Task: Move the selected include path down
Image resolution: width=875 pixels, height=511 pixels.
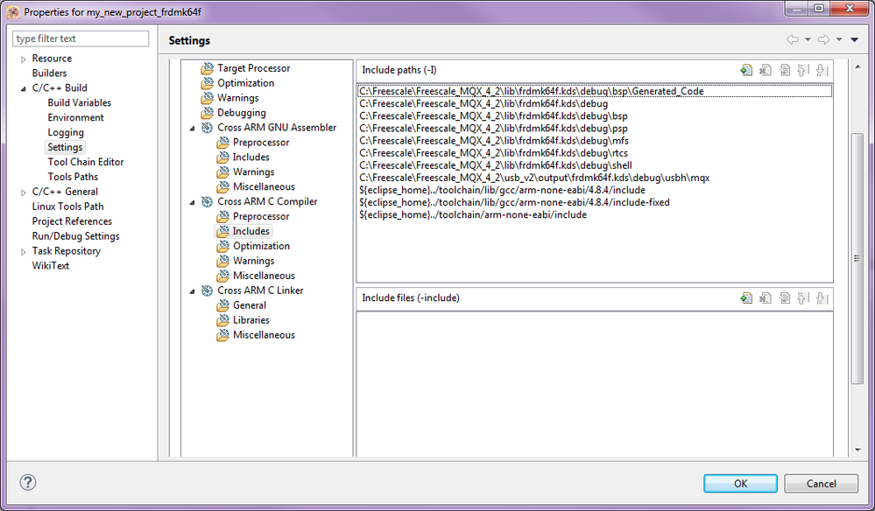Action: point(822,70)
